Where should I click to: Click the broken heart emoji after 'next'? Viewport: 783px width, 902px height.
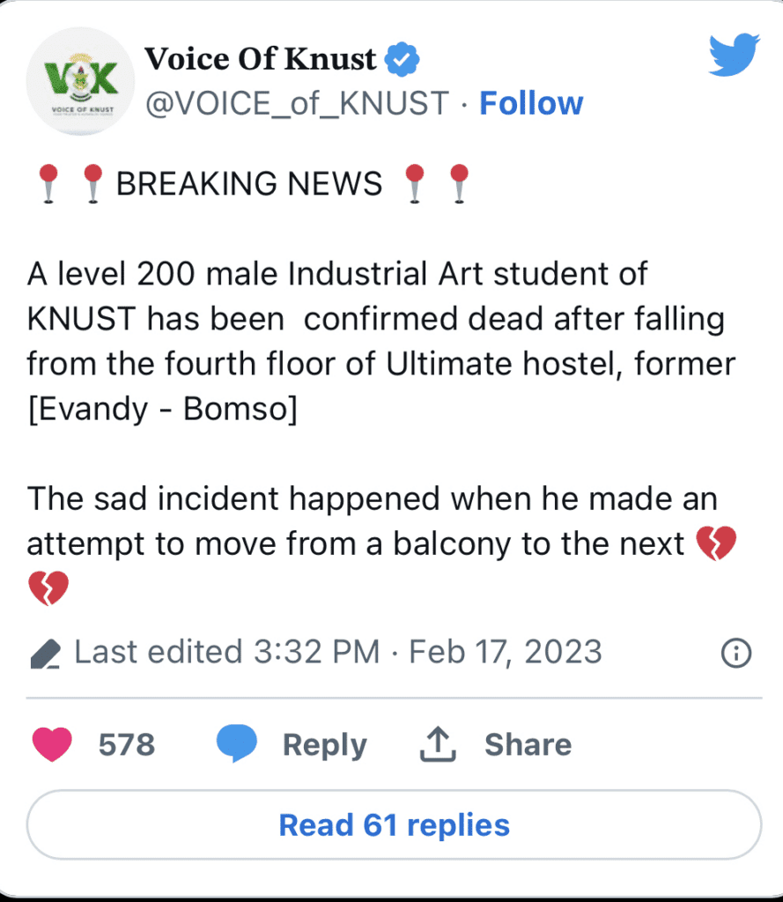[x=716, y=543]
